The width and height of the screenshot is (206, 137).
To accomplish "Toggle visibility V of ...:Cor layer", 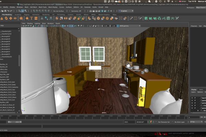I will pos(192,105).
